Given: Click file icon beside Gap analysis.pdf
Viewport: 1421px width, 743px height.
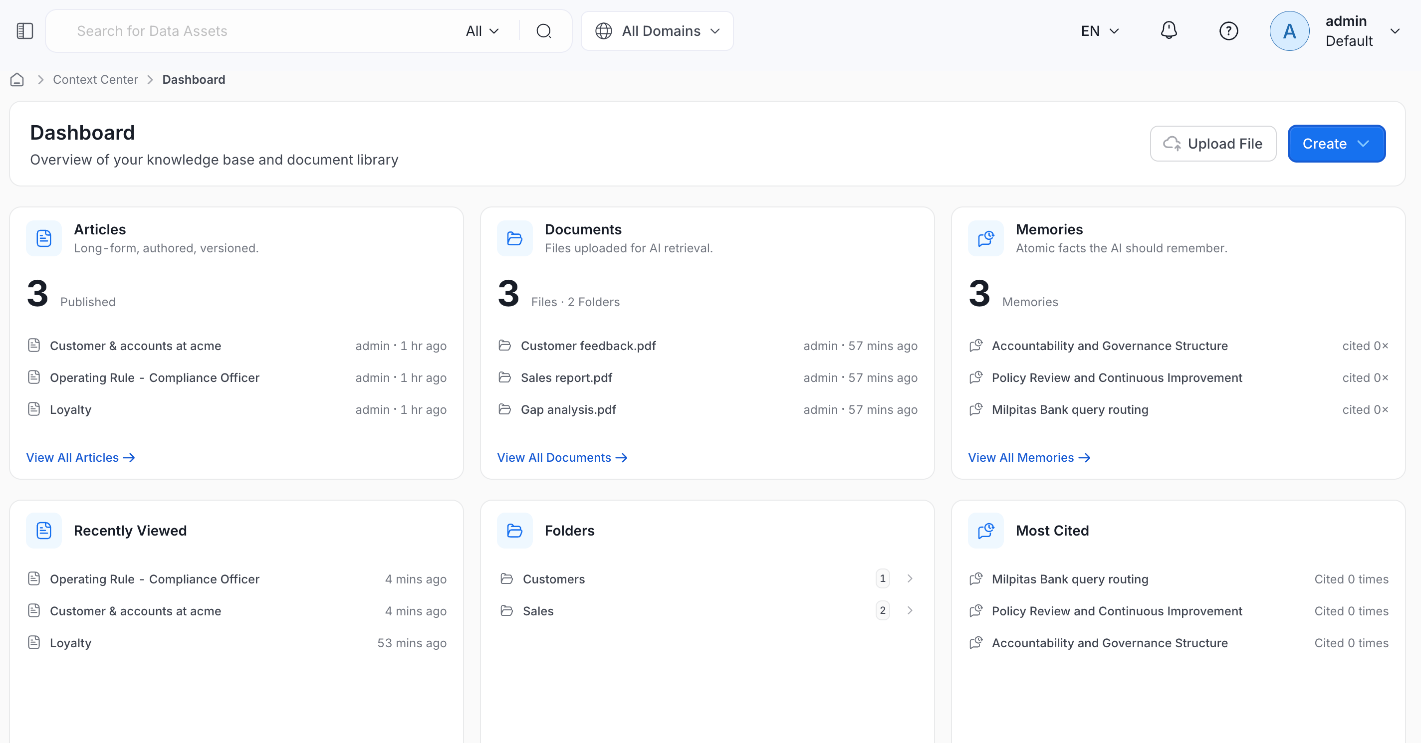Looking at the screenshot, I should coord(504,409).
